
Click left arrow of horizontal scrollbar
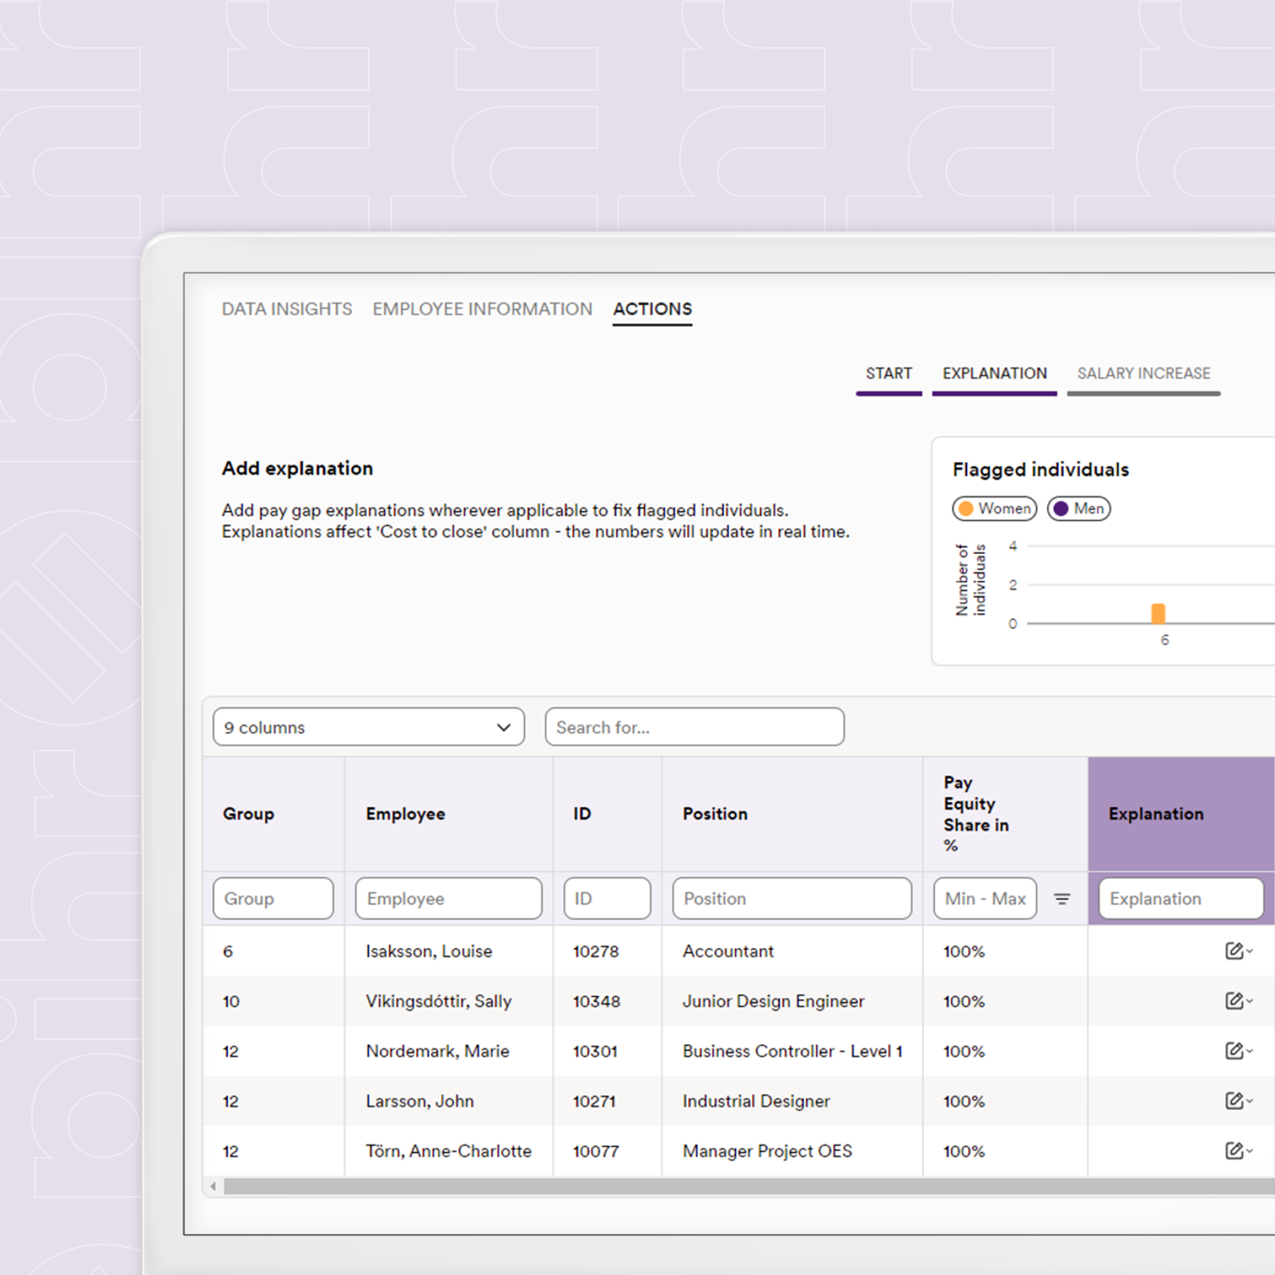point(213,1186)
